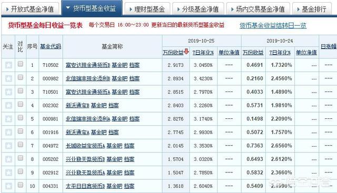Select compare checkbox for fund 000981
The image size is (337, 193).
pyautogui.click(x=21, y=117)
